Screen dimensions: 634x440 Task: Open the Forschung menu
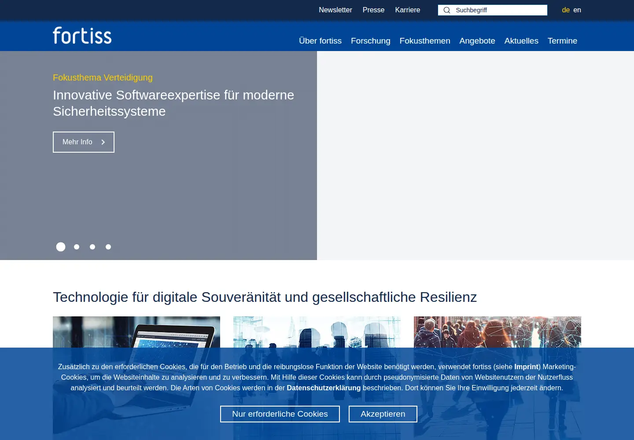[370, 41]
